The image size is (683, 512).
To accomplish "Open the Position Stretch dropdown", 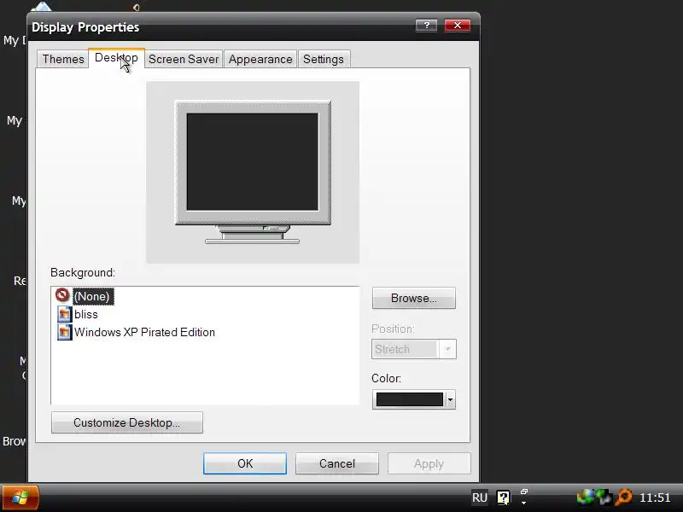I will pyautogui.click(x=414, y=349).
